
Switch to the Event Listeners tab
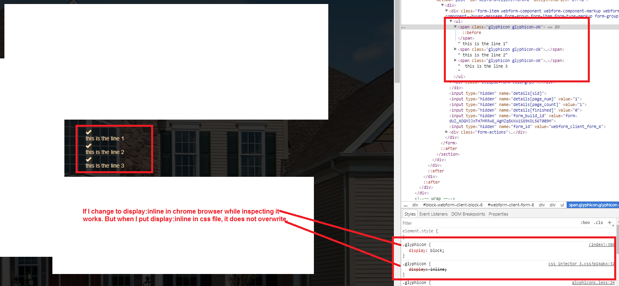coord(433,214)
